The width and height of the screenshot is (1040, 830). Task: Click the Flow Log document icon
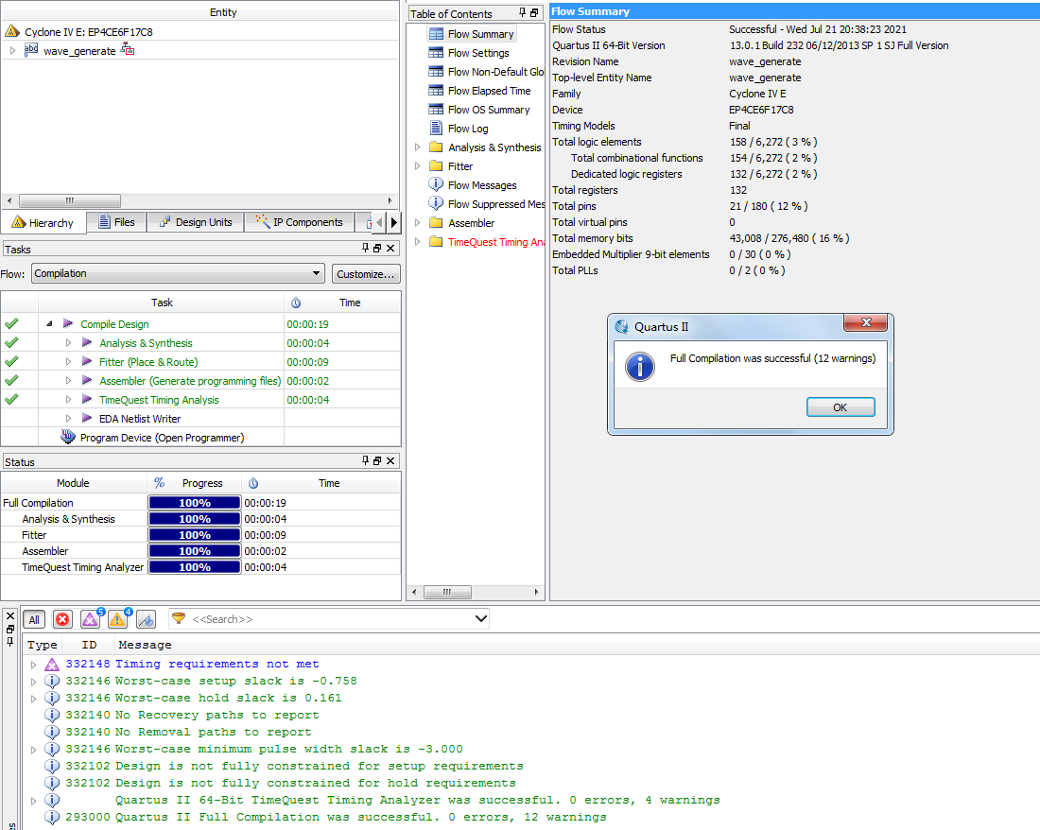point(436,129)
